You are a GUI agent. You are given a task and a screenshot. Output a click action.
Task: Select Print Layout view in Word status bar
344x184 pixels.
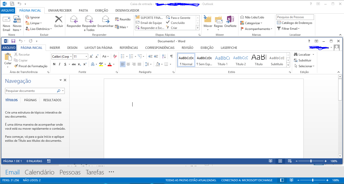click(x=280, y=161)
